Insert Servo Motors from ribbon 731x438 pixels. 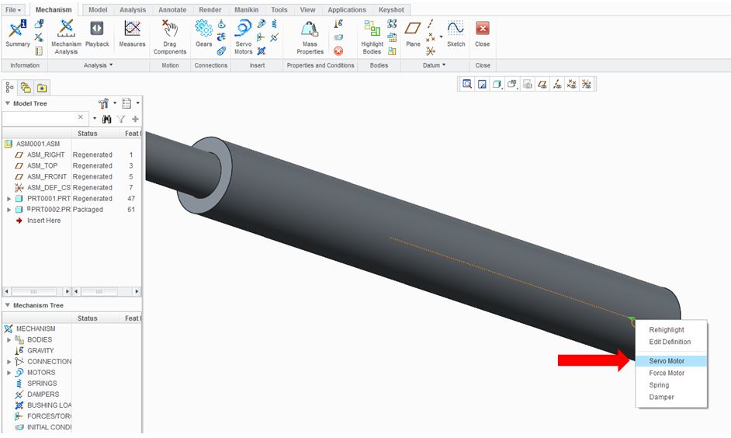pos(244,37)
